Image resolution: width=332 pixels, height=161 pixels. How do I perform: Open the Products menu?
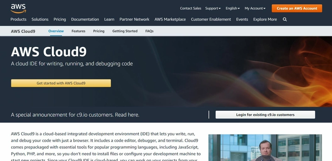point(18,19)
